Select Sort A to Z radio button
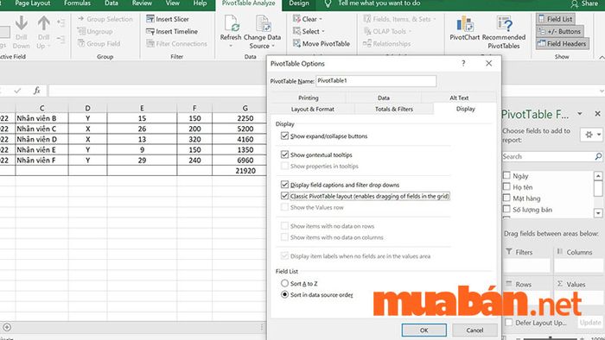 coord(284,283)
